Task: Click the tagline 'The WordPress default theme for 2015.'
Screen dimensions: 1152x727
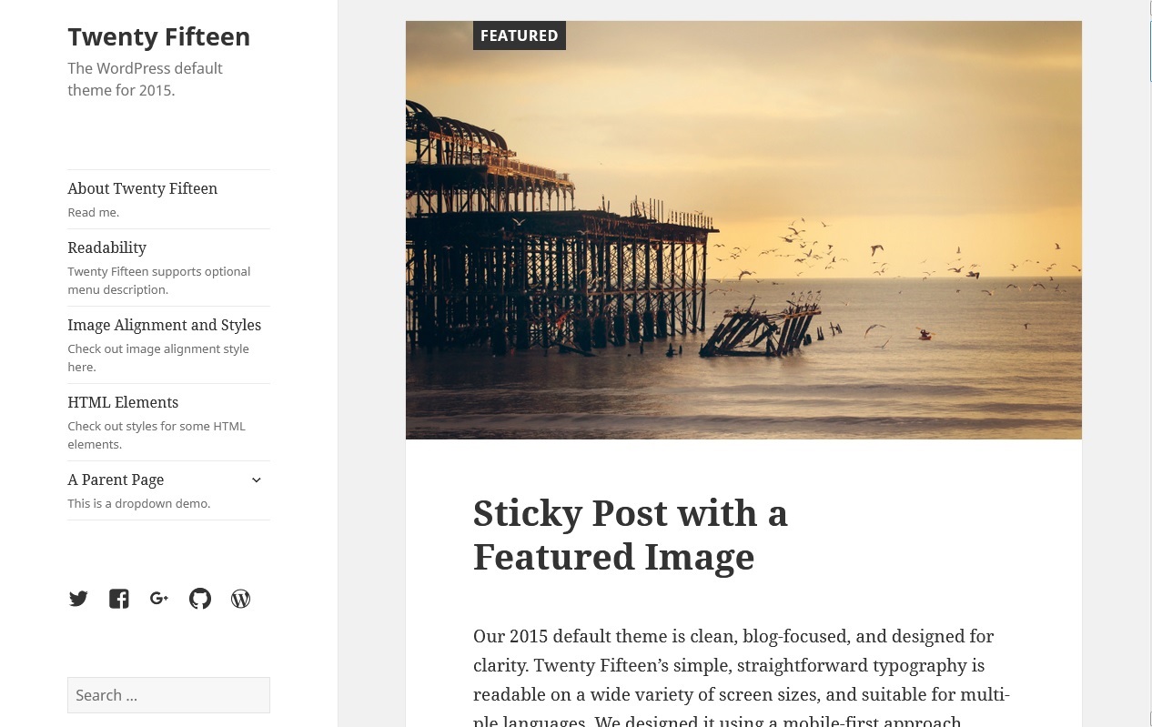Action: (x=145, y=79)
